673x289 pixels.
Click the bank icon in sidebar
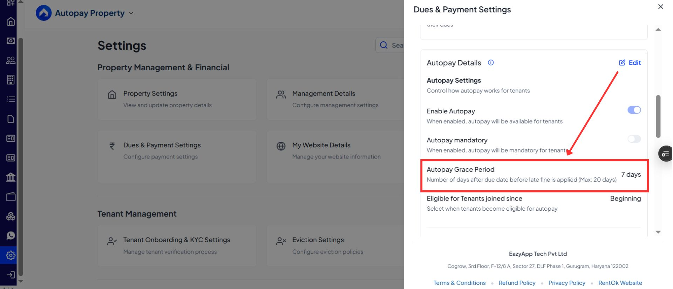[11, 177]
